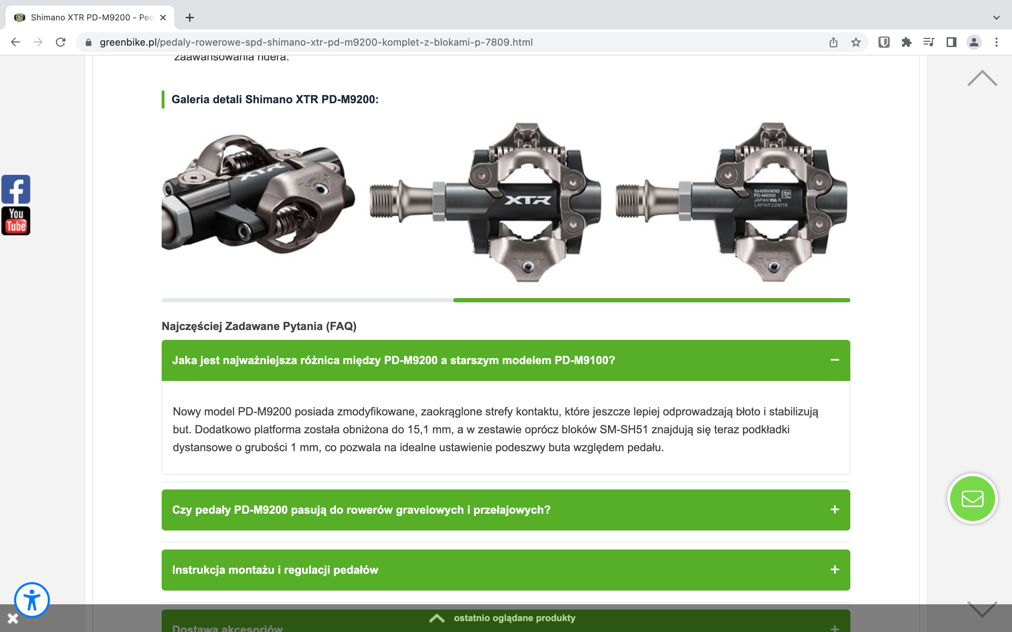Go back to the previous page
This screenshot has width=1012, height=632.
click(x=15, y=42)
